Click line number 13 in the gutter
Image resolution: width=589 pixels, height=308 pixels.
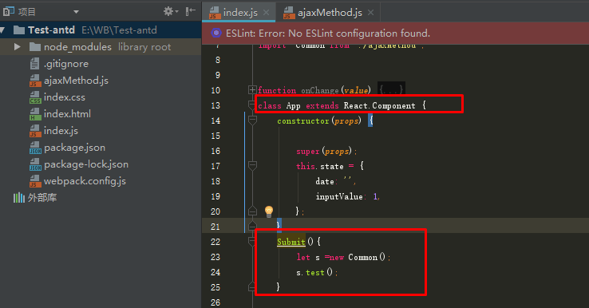(215, 105)
